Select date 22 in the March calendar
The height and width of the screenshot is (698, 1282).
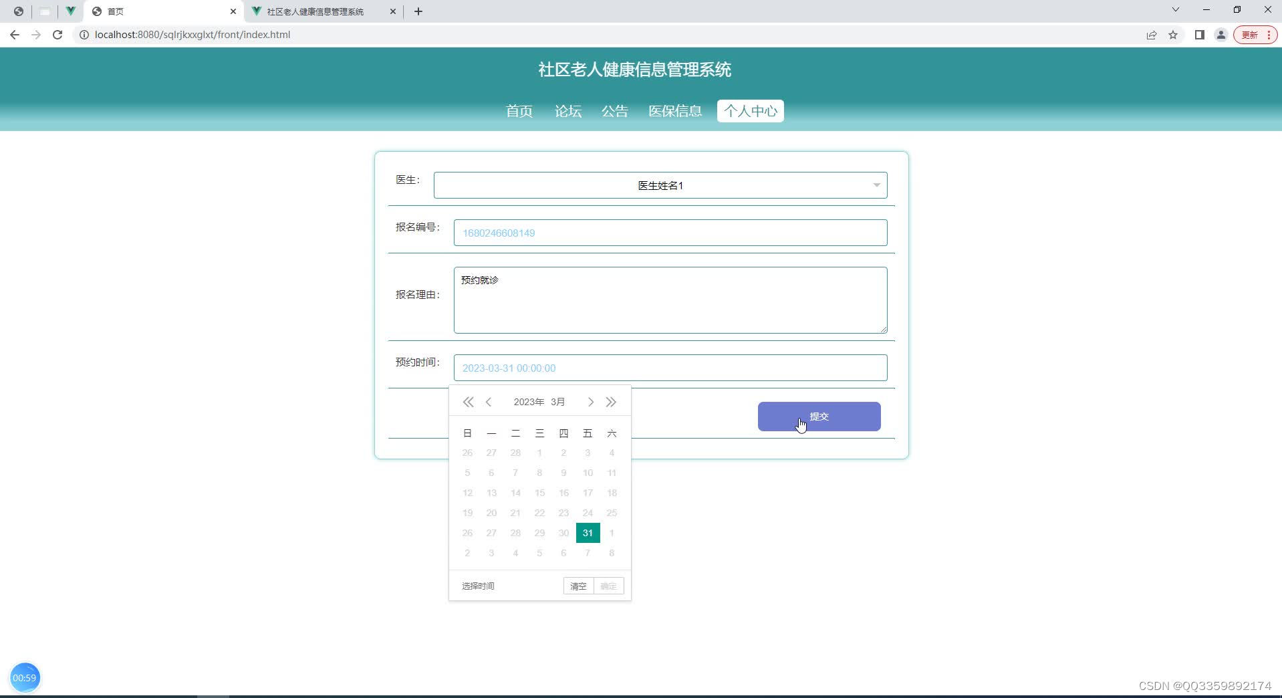539,513
